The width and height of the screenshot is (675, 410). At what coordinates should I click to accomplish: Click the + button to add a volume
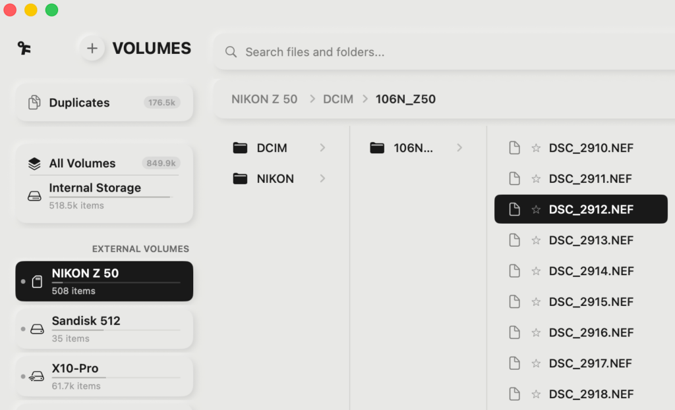coord(92,47)
